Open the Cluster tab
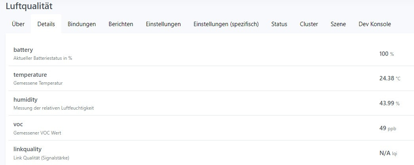414x165 pixels. coord(309,24)
